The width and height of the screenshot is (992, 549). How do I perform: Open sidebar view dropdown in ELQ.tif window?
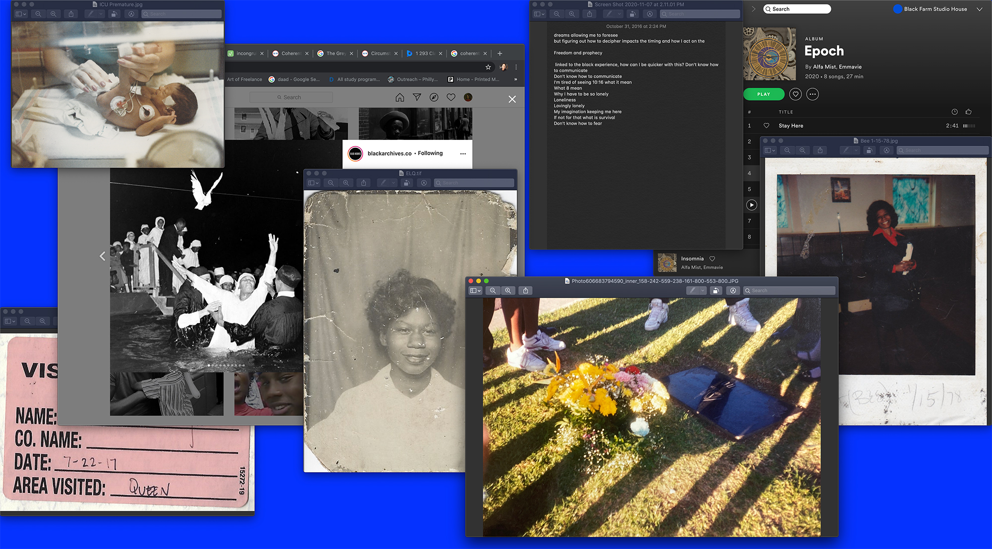(313, 183)
